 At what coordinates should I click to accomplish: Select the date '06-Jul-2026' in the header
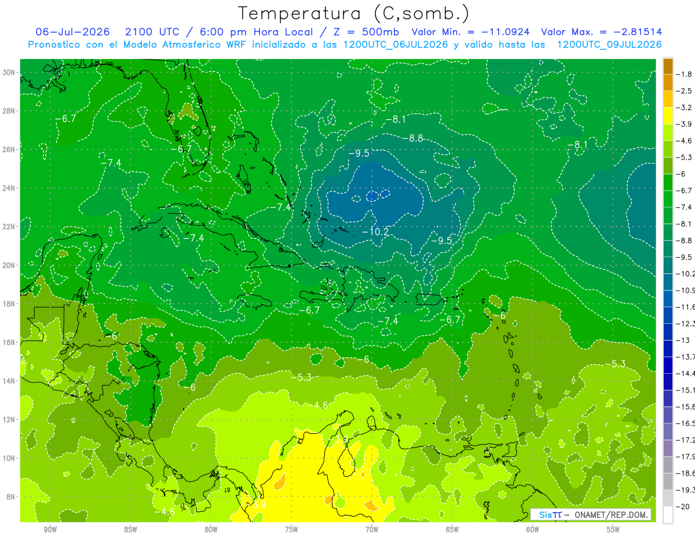point(72,32)
